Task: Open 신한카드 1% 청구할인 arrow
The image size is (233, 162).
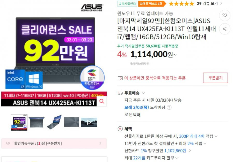Action: coord(190,151)
